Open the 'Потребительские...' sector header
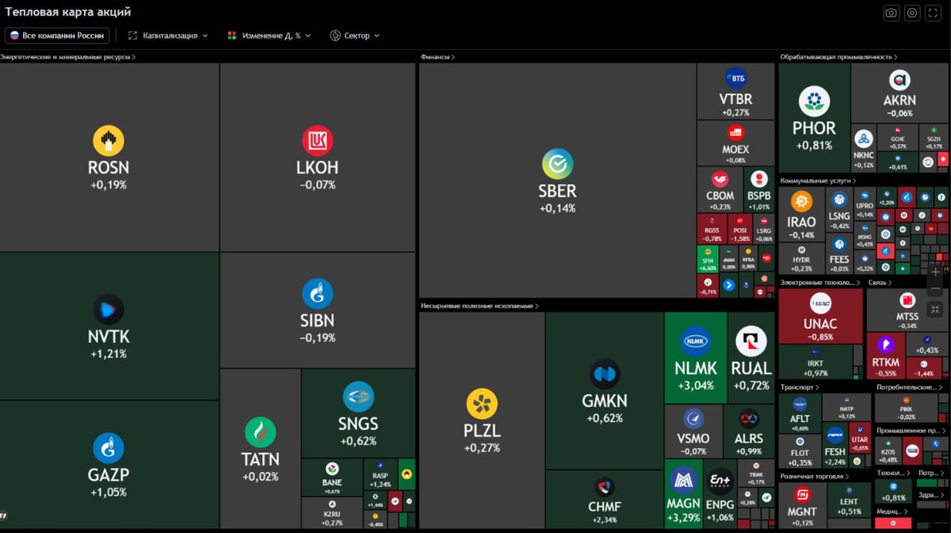The height and width of the screenshot is (533, 951). pos(910,387)
